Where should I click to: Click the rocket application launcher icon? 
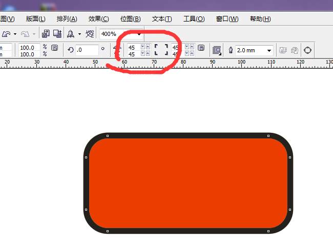(x=71, y=34)
